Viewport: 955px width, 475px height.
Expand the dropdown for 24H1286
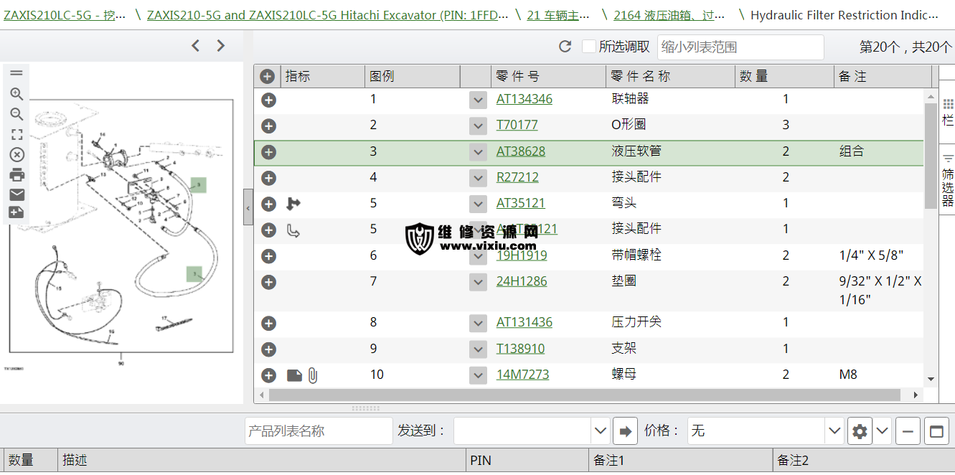(x=479, y=282)
